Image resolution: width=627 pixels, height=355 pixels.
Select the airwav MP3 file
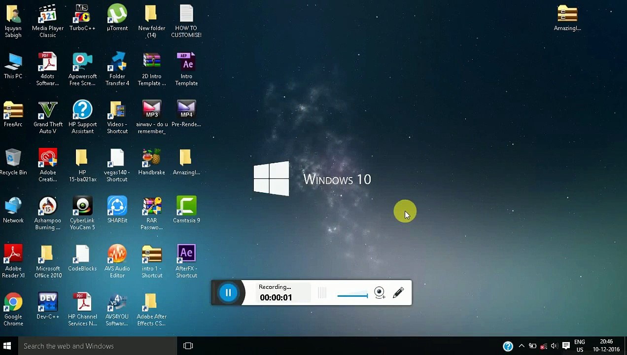pyautogui.click(x=151, y=117)
